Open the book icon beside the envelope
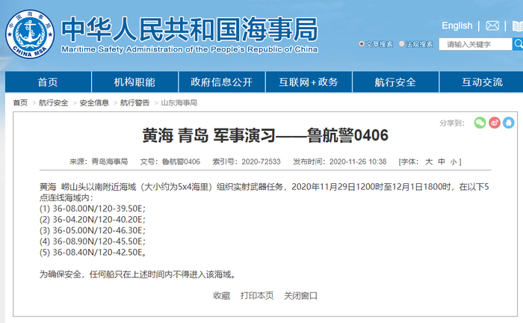Image resolution: width=523 pixels, height=323 pixels. [518, 26]
